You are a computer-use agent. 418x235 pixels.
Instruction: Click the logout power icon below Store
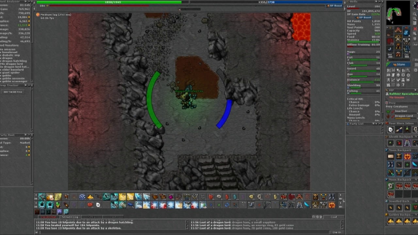[398, 85]
